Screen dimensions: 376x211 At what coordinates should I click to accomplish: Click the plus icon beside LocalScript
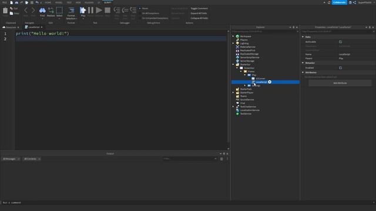(270, 82)
